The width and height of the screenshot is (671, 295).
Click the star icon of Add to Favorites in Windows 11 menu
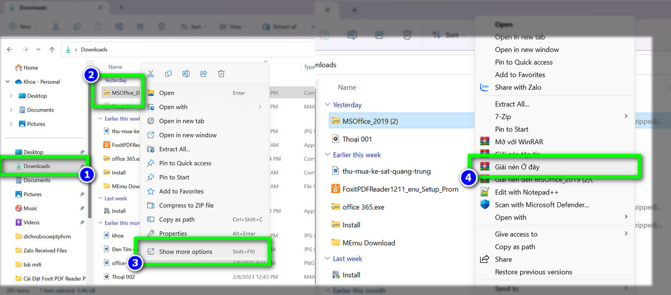150,192
